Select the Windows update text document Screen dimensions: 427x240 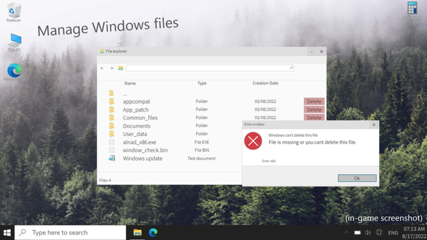[x=142, y=158]
